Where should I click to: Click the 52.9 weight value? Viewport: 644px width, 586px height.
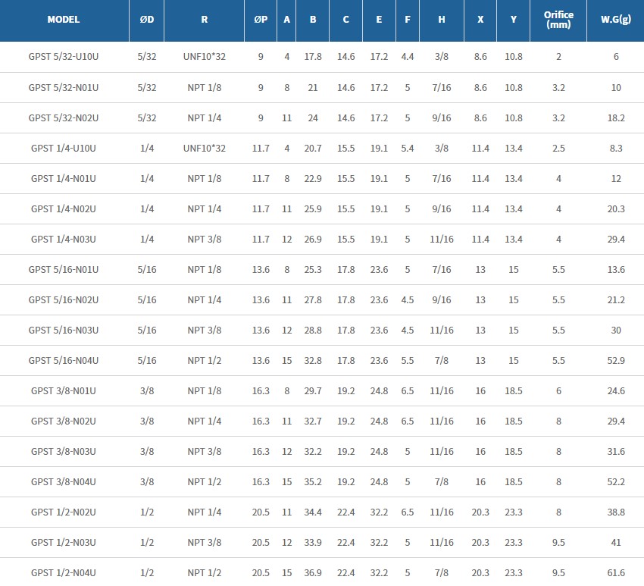point(615,360)
